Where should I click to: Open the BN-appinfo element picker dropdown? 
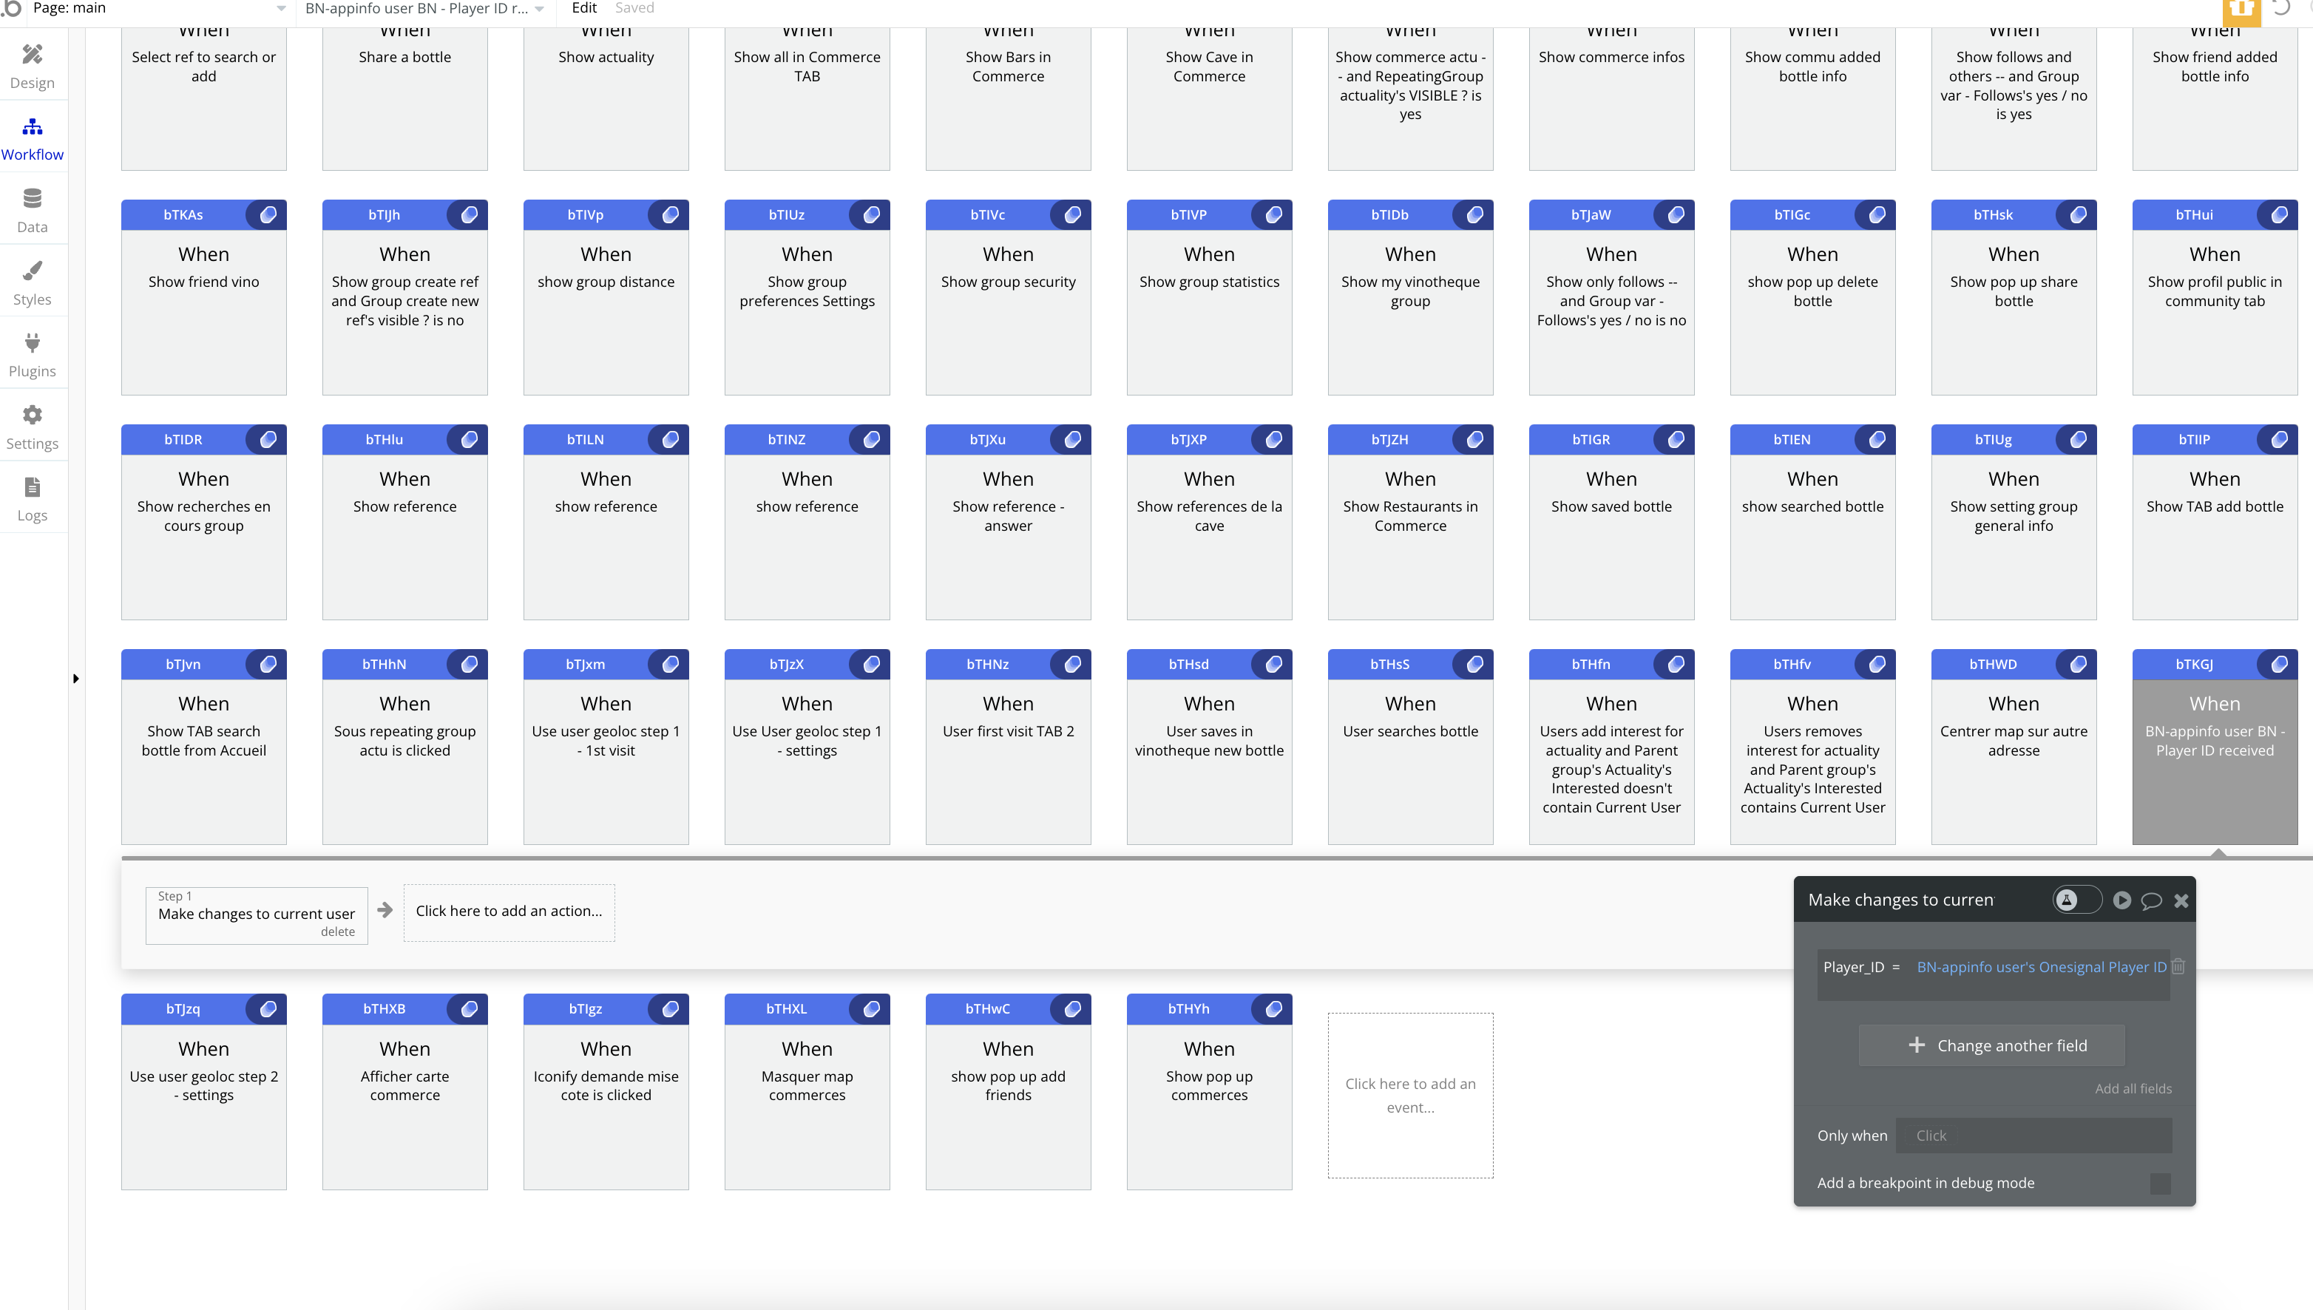(x=424, y=8)
